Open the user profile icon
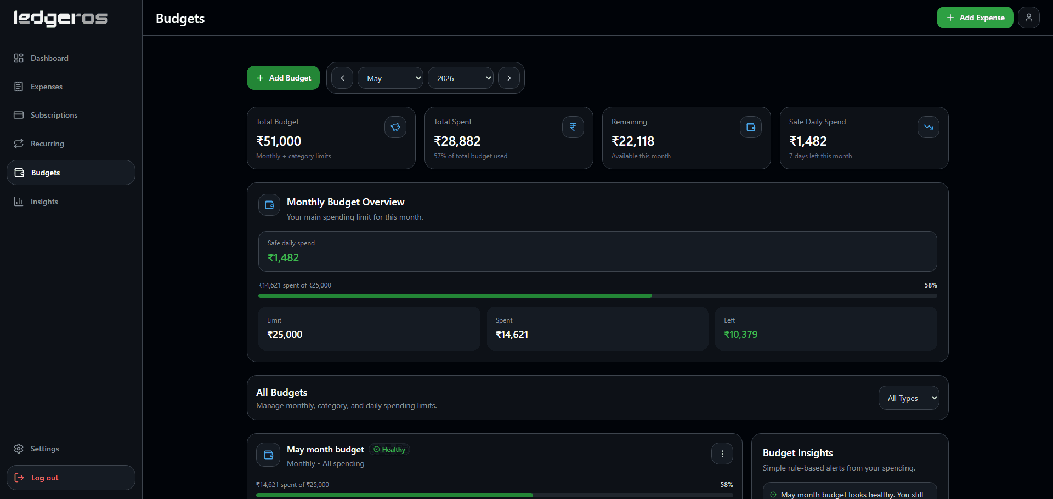 tap(1029, 18)
